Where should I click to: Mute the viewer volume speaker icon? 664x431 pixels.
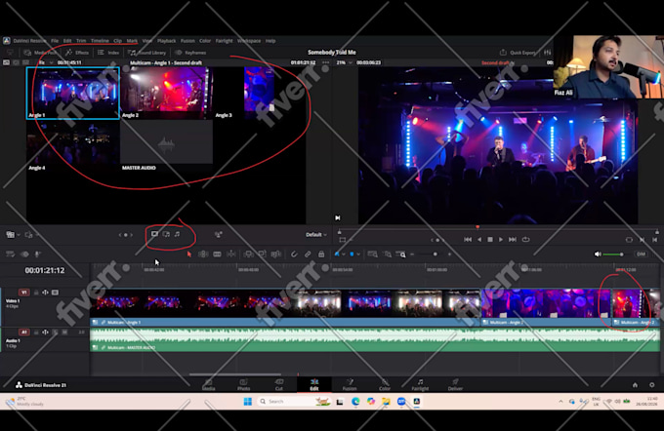coord(598,255)
